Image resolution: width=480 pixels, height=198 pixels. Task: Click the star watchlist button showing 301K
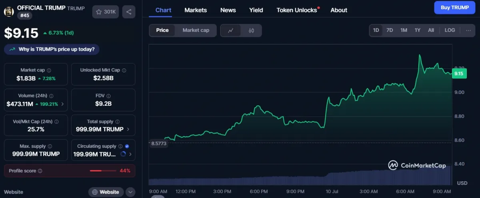105,12
